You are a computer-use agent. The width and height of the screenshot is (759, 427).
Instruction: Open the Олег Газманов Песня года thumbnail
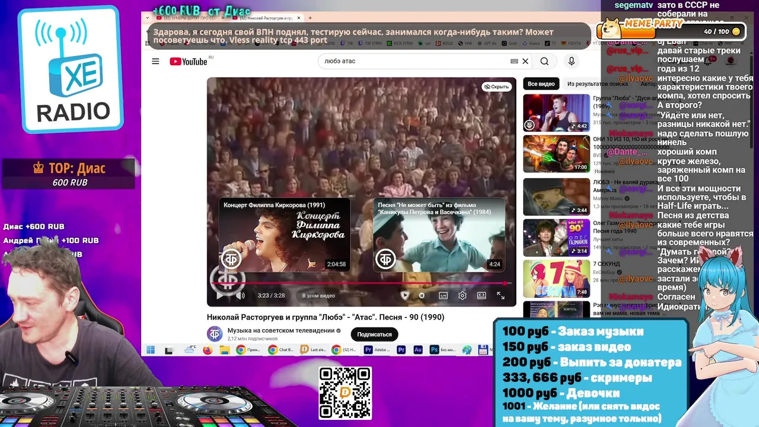click(x=556, y=238)
